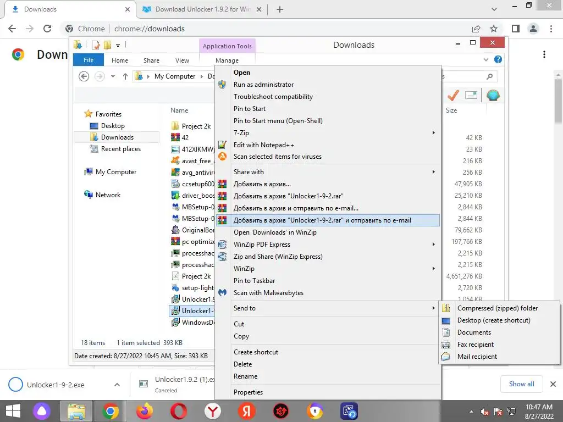Screen dimensions: 563x422
Task: Open the Explorer File menu
Action: 89,60
